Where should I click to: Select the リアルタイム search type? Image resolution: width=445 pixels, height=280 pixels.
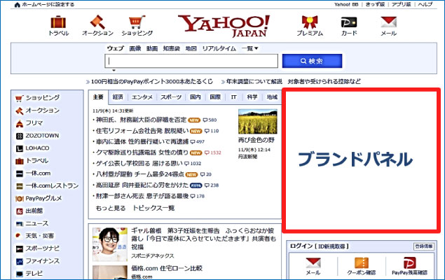[219, 48]
